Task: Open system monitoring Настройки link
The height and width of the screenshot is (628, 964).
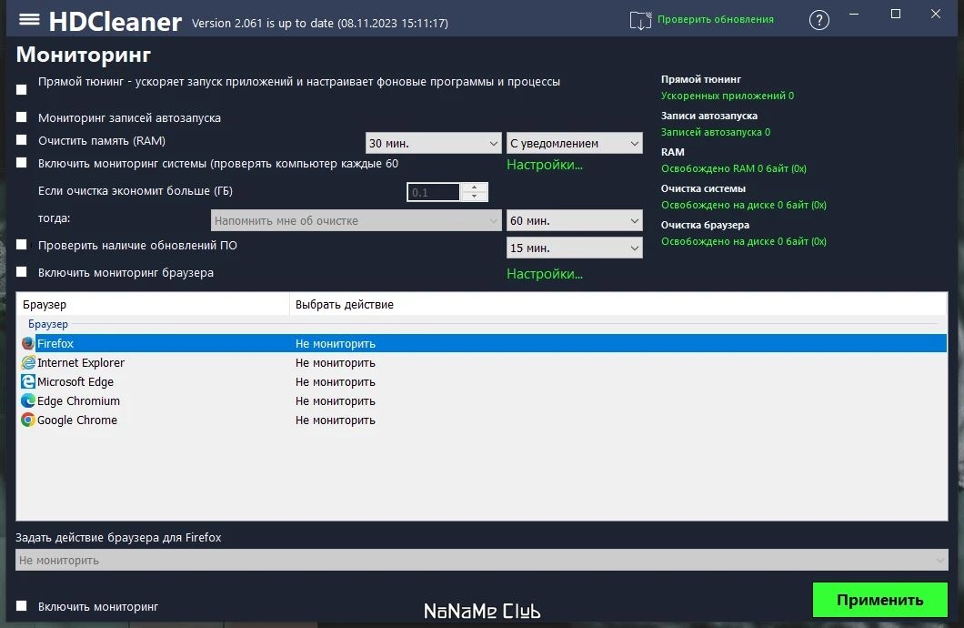Action: [x=545, y=165]
